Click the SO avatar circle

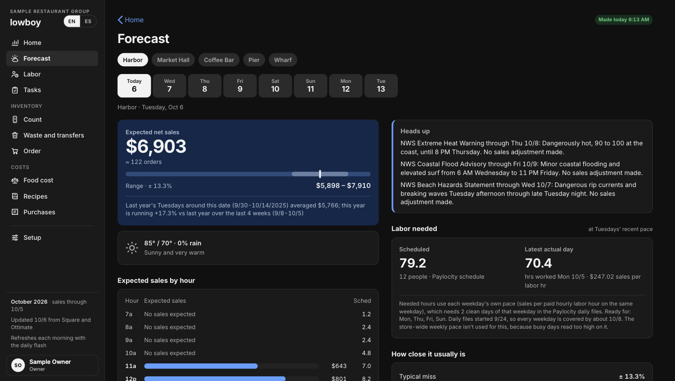18,365
